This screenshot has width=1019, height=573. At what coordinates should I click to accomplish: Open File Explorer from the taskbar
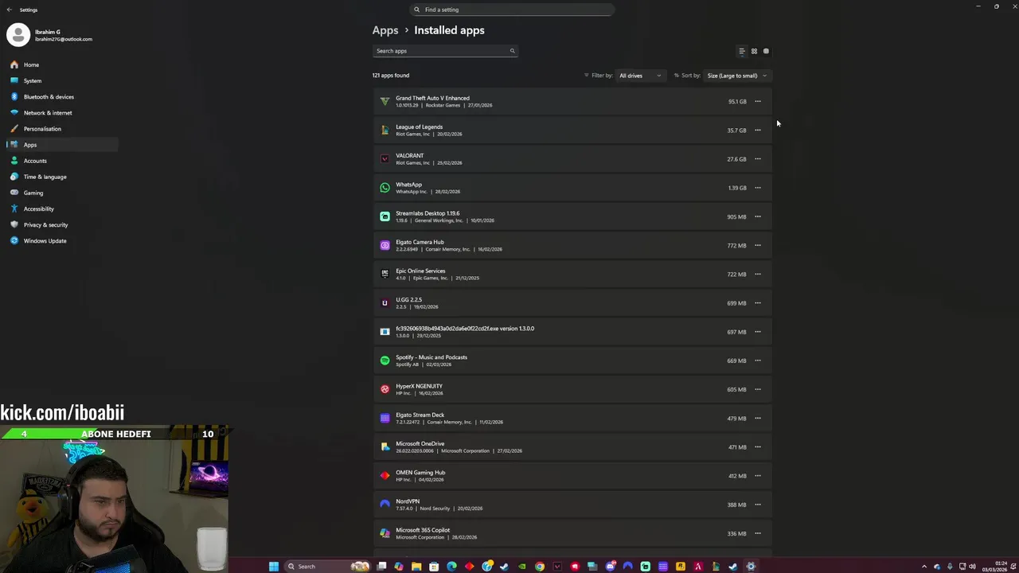click(x=416, y=566)
